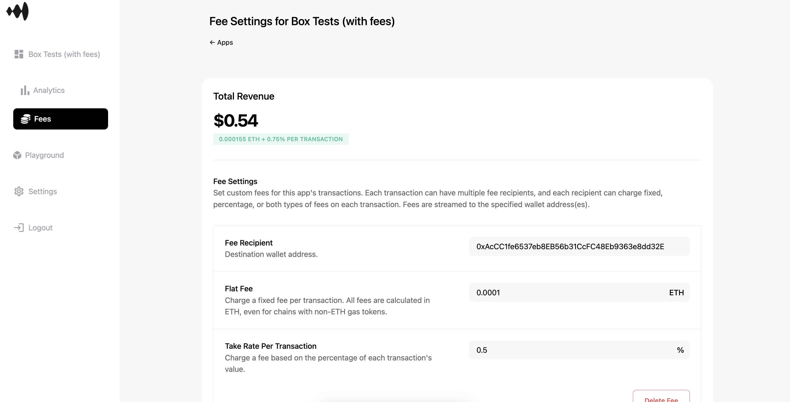
Task: Click the Take Rate percentage input field
Action: pyautogui.click(x=571, y=350)
